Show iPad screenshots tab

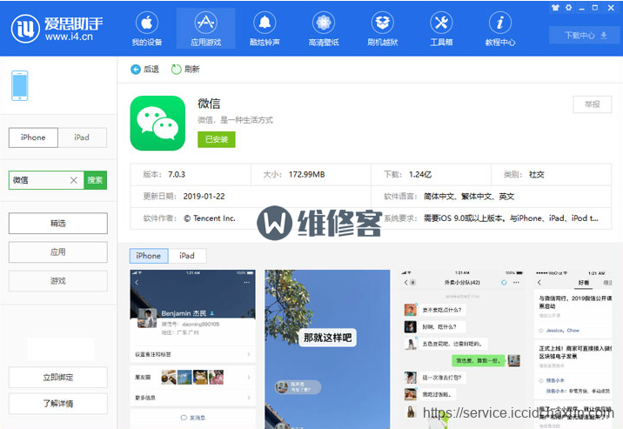187,256
